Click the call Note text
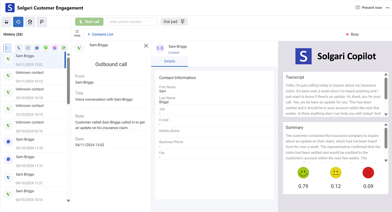Viewport: 392px width, 212px height. click(110, 125)
